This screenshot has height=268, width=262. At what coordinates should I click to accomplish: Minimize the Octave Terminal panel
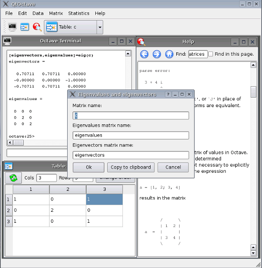tap(113, 41)
